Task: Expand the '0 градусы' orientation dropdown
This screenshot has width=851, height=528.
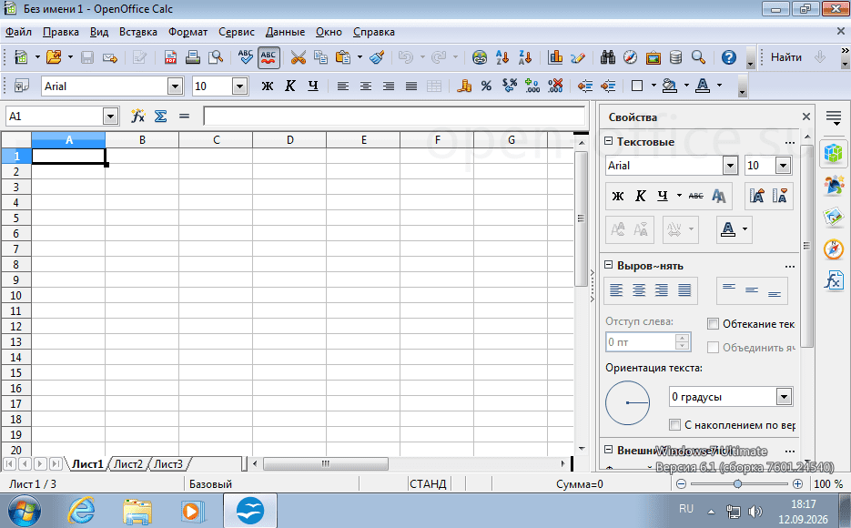Action: pyautogui.click(x=784, y=397)
